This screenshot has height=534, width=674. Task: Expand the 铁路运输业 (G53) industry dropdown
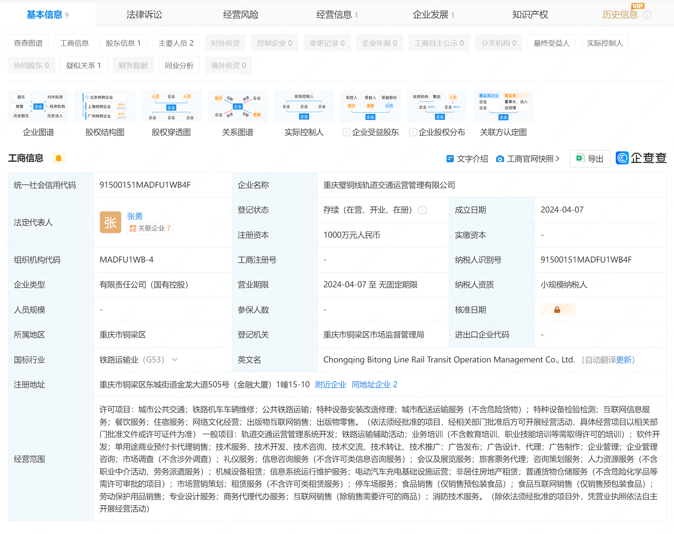pos(175,360)
